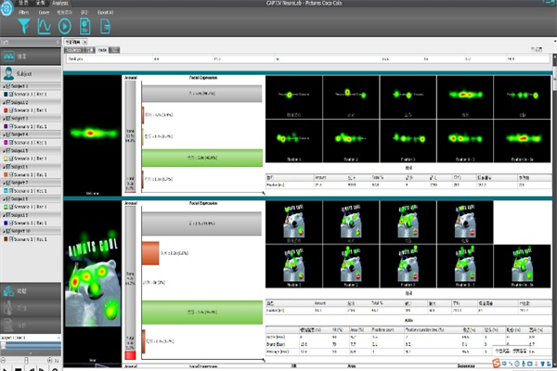This screenshot has width=557, height=371.
Task: Click the orange S icon in the system tray
Action: [497, 363]
